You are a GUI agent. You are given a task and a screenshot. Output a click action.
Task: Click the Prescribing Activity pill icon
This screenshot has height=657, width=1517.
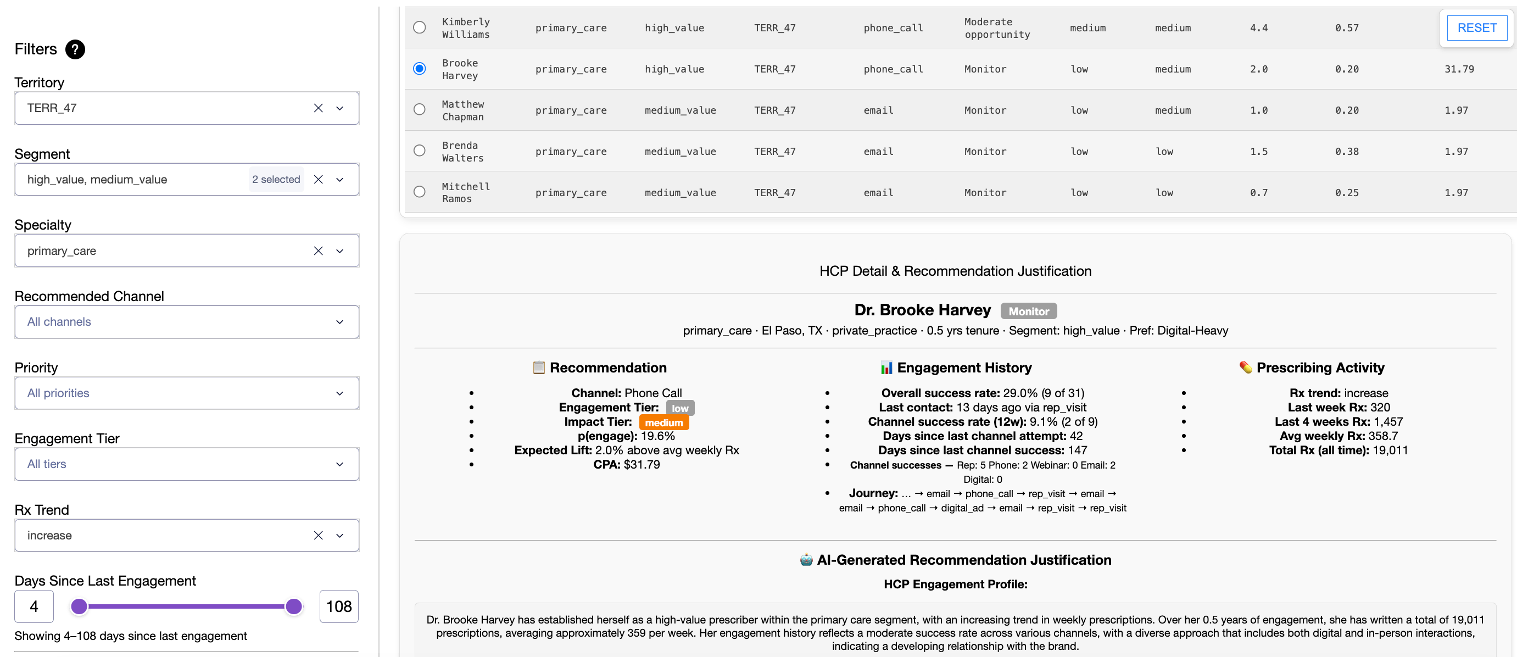1245,367
